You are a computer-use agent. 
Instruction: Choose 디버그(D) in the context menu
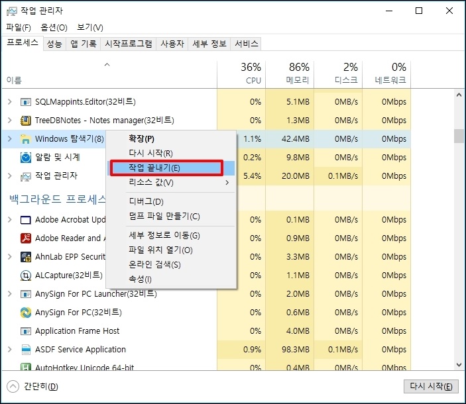pyautogui.click(x=171, y=201)
